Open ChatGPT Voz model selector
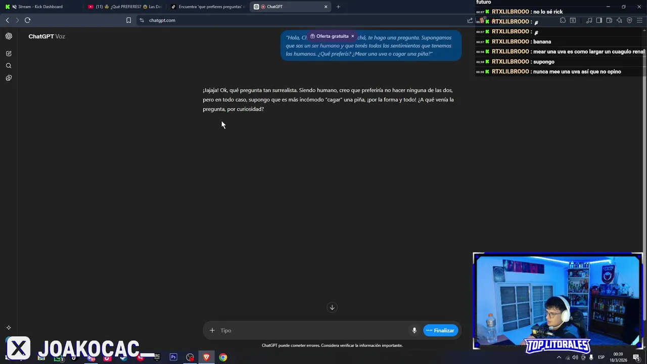The width and height of the screenshot is (647, 364). coord(47,36)
